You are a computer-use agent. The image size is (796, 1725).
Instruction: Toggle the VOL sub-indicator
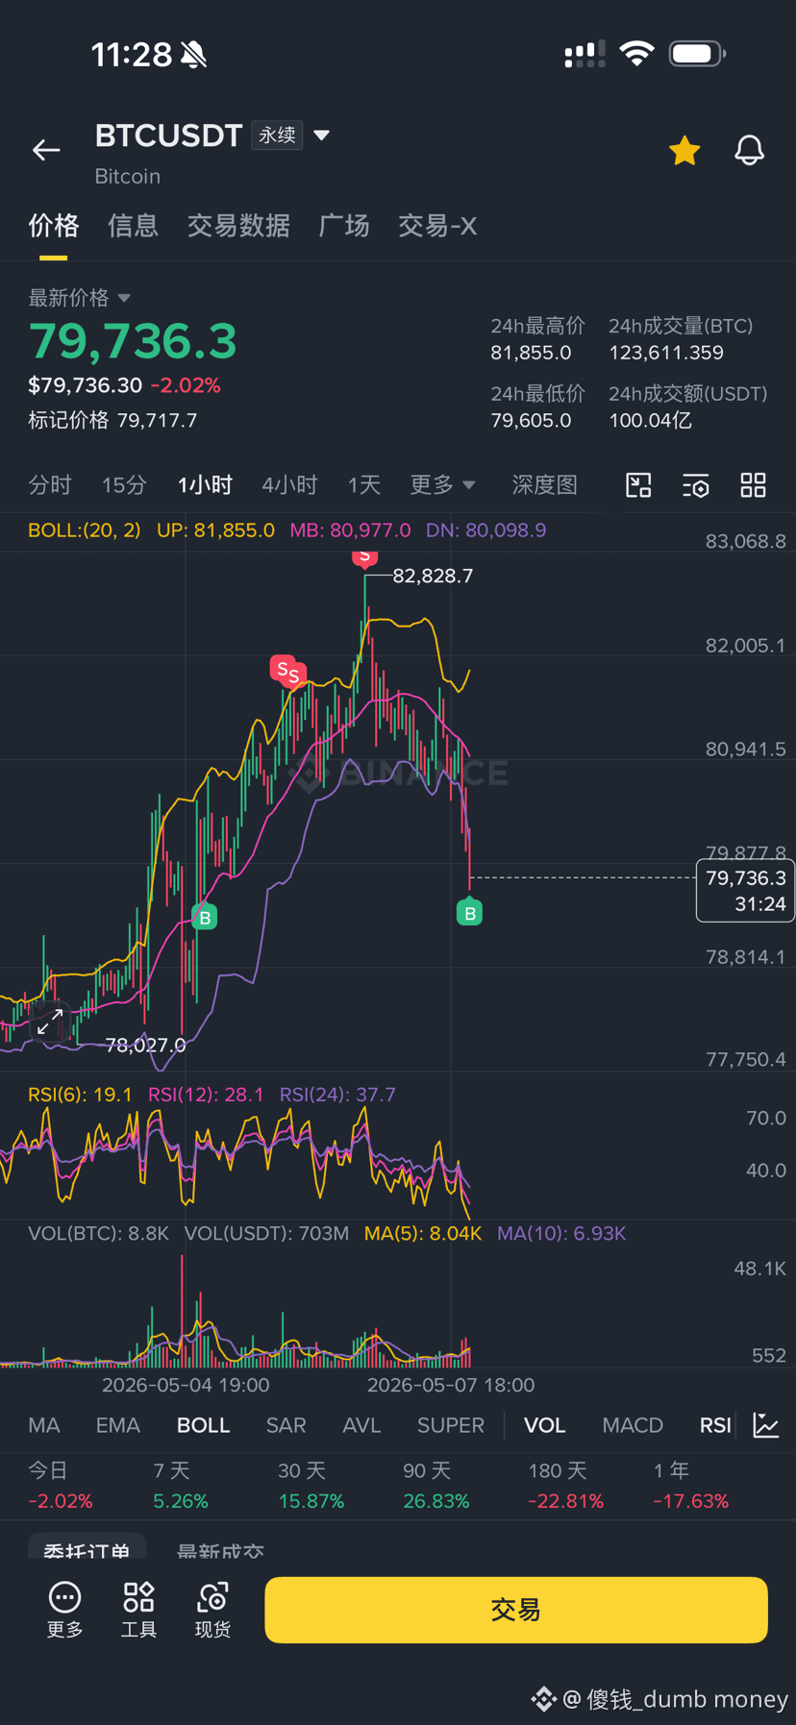544,1425
